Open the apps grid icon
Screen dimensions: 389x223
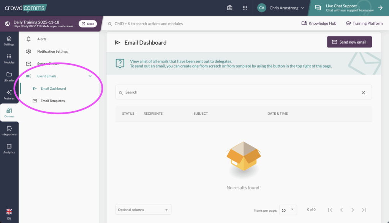coord(245,8)
